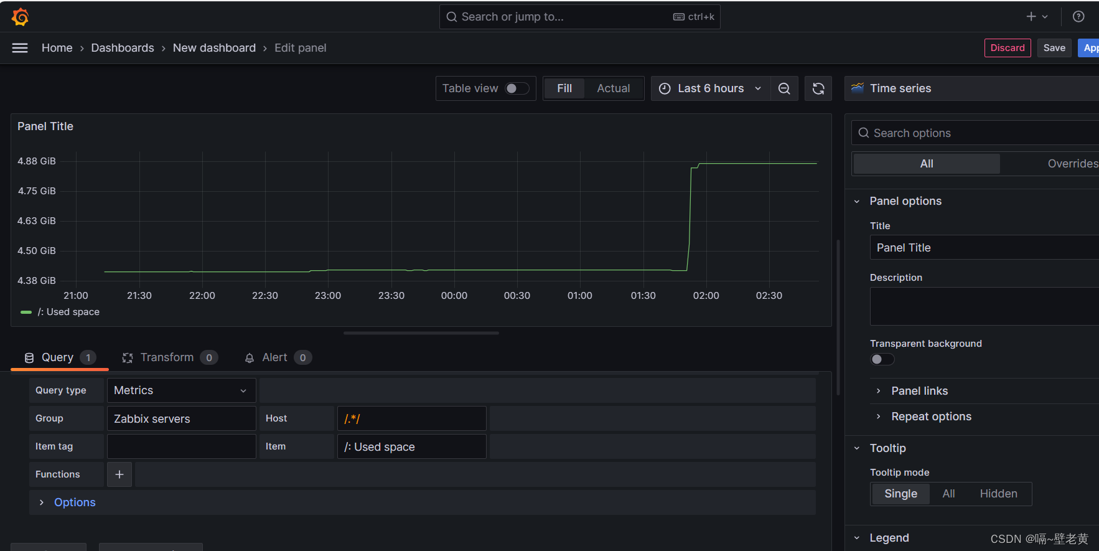Collapse the Tooltip section
1099x551 pixels.
[887, 448]
